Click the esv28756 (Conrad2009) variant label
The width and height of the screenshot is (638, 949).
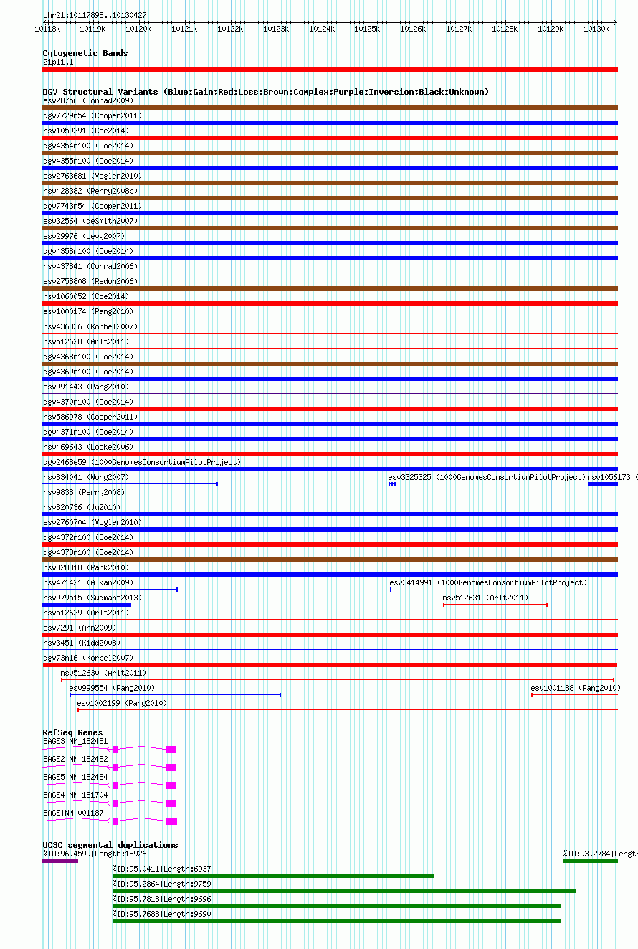(88, 100)
